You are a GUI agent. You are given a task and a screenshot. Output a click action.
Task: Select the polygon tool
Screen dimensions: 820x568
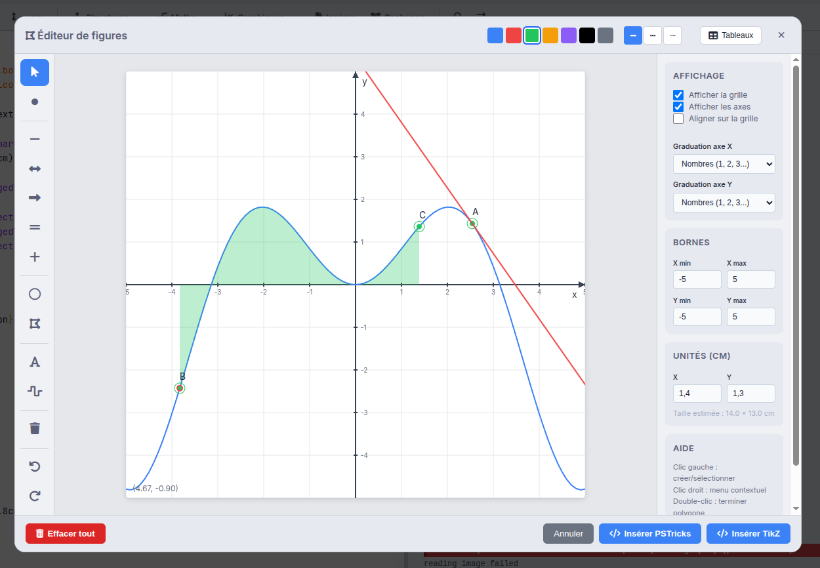[x=34, y=323]
